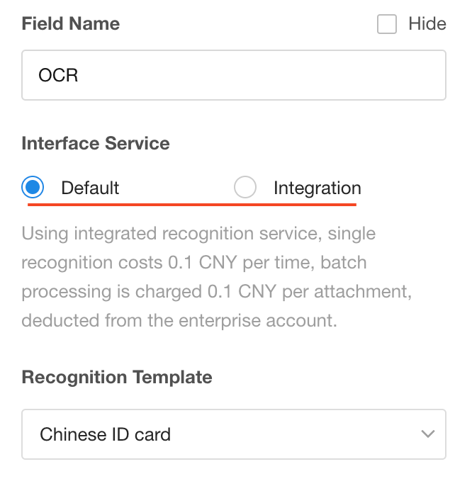Focus the Field Name input box
Screen dimensions: 472x486
234,75
